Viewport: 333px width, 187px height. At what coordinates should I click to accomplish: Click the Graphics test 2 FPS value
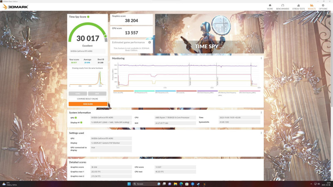pos(111,176)
